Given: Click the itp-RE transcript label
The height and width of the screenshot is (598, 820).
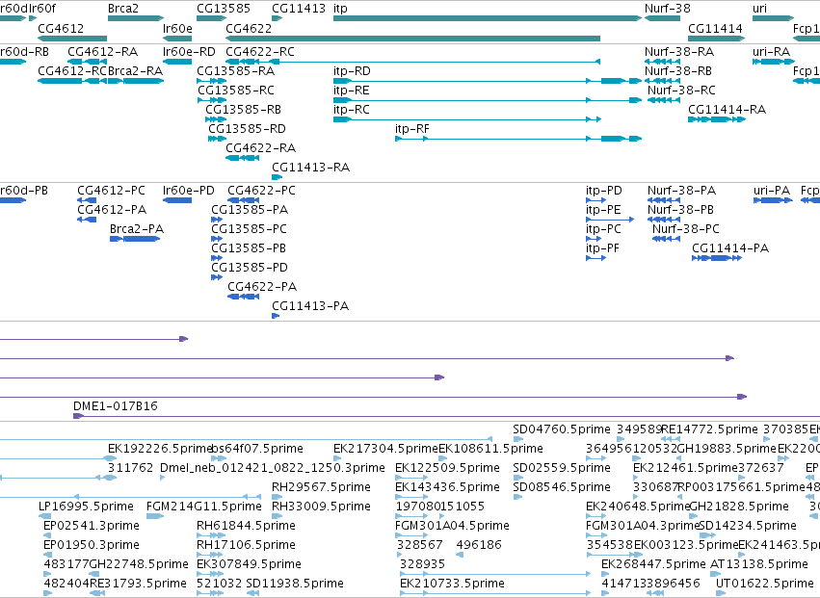Looking at the screenshot, I should tap(351, 90).
